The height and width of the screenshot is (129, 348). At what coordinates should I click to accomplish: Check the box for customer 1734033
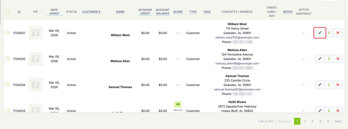[7, 110]
